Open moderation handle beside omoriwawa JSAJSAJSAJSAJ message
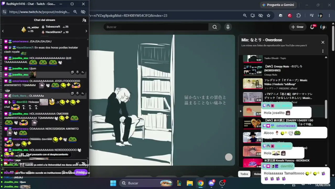 1,41
